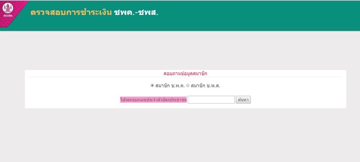This screenshot has height=162, width=360.
Task: Click the โปรดกรอกเลขประจำตัวบัตรประชาชน label
Action: [x=153, y=100]
